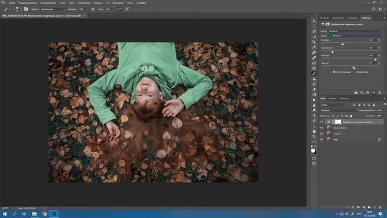Toggle Quick Mask mode icon
387x218 pixels.
click(x=314, y=158)
